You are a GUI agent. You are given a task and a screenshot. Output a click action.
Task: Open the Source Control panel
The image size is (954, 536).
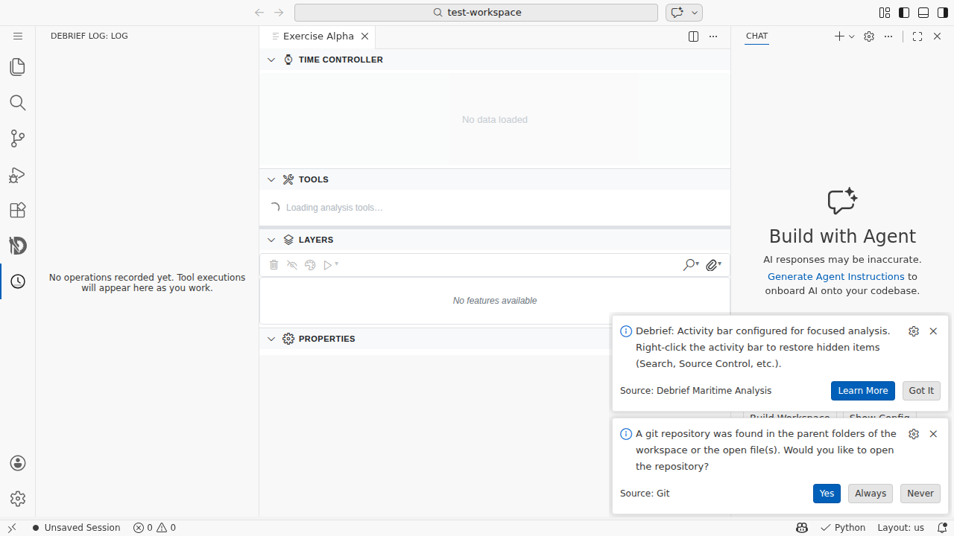[x=18, y=138]
